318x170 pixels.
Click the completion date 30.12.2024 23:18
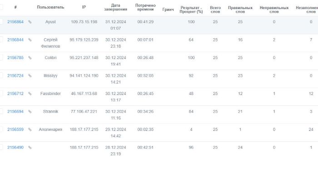click(115, 43)
